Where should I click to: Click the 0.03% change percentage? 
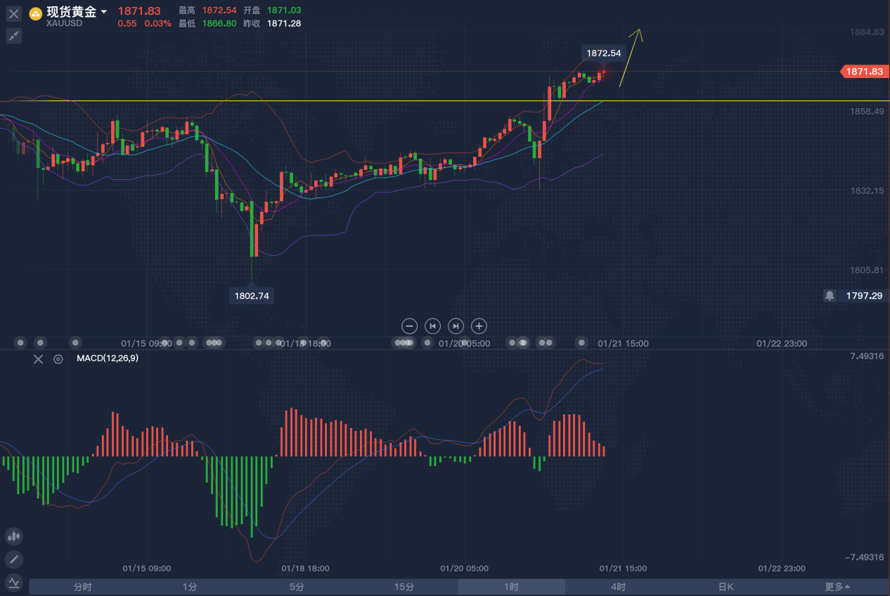157,23
